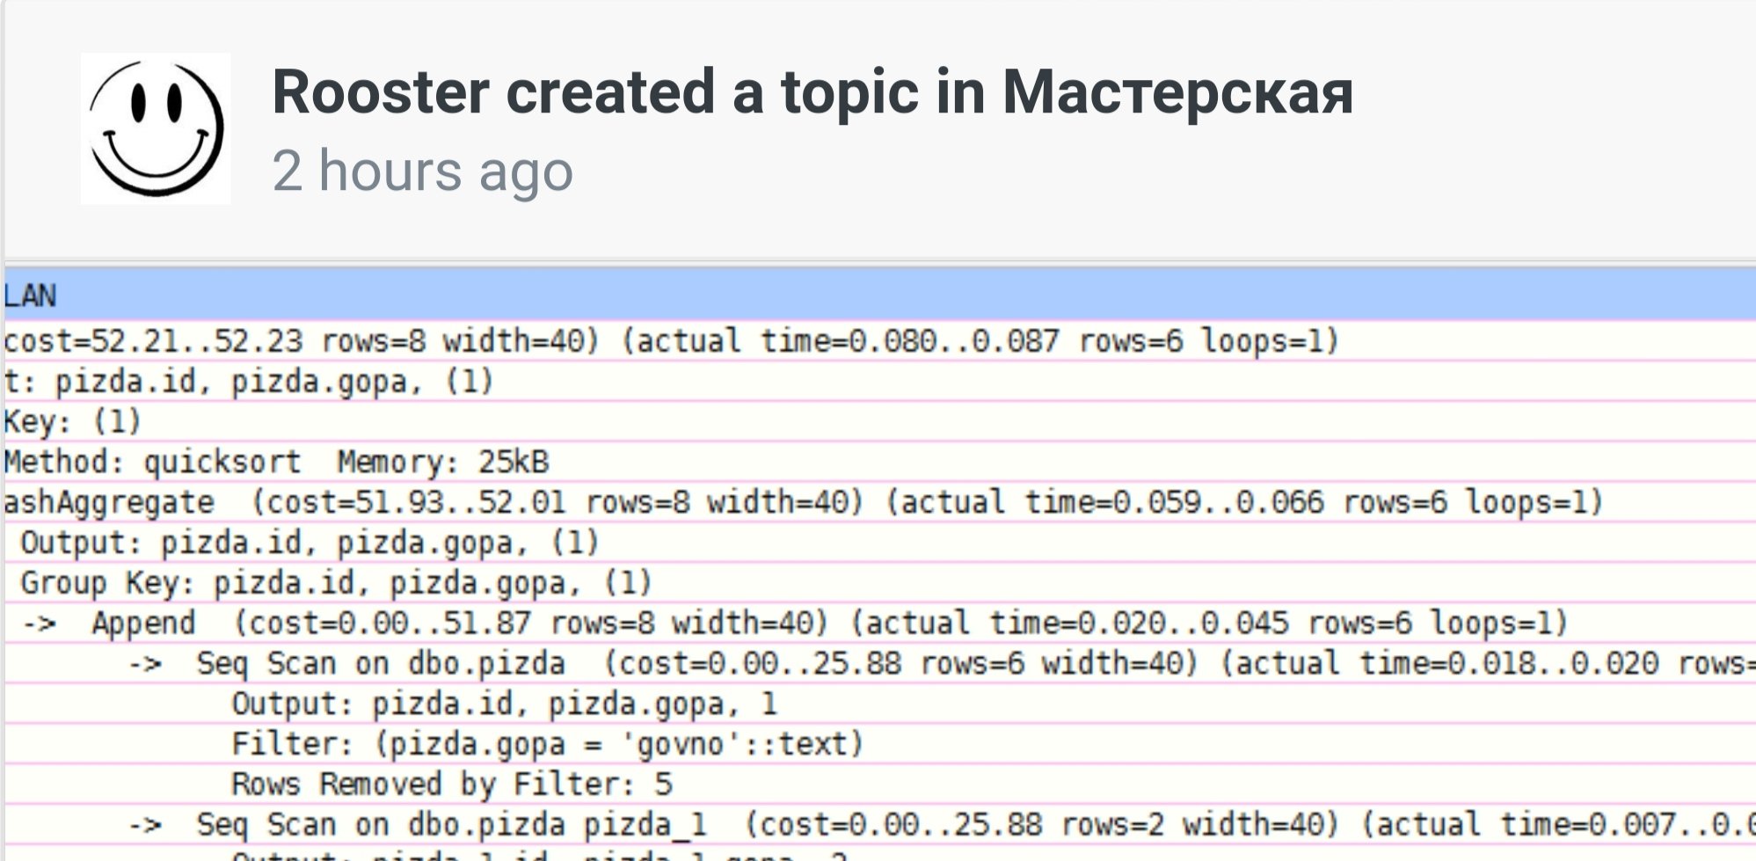This screenshot has width=1756, height=861.
Task: Select the row with cost=52.21..52.23
Action: pos(670,341)
